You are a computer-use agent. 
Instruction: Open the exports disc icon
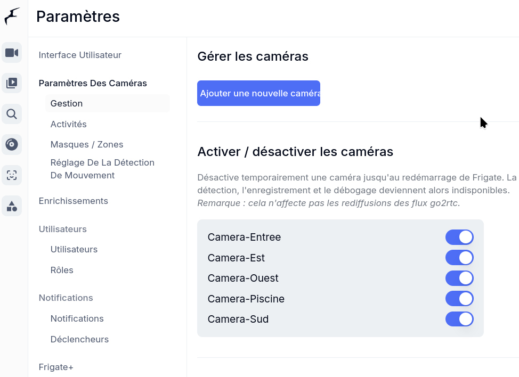click(12, 144)
